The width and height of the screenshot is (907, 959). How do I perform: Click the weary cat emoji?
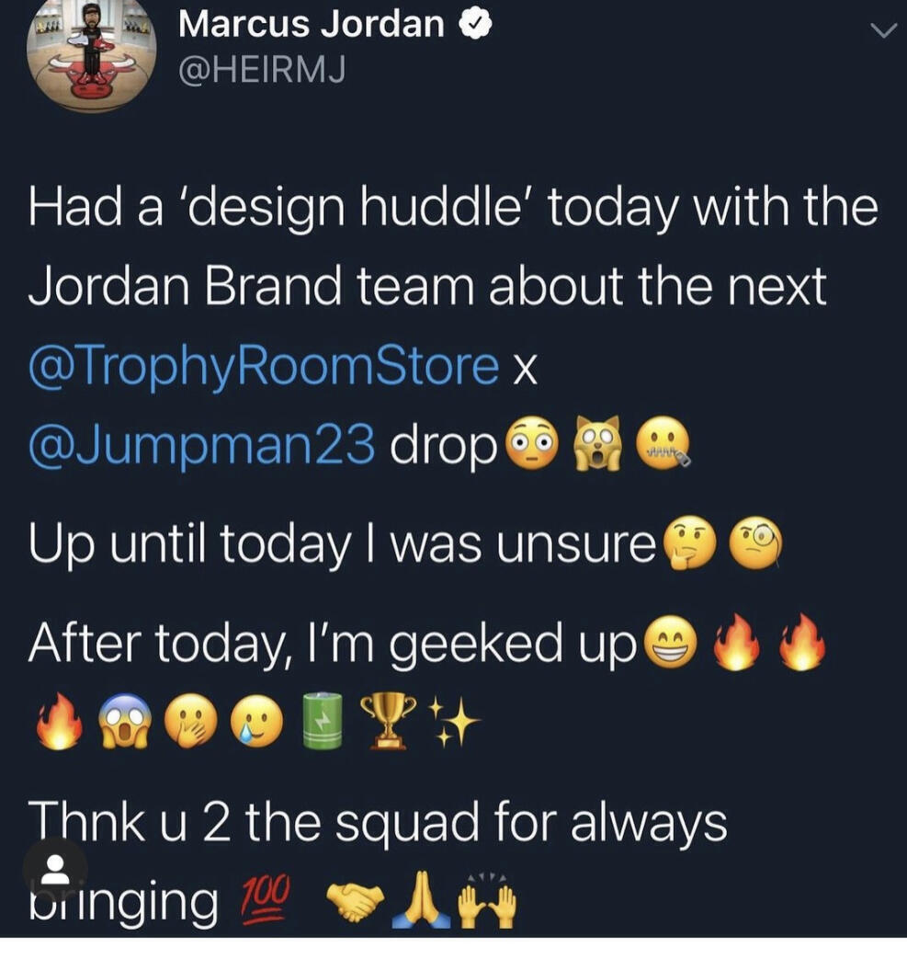[x=596, y=443]
